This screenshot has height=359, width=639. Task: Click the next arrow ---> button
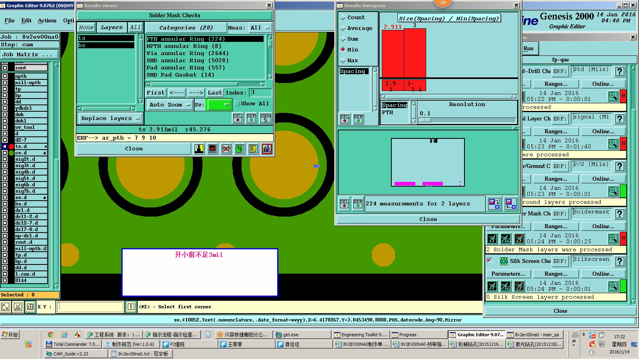click(196, 93)
